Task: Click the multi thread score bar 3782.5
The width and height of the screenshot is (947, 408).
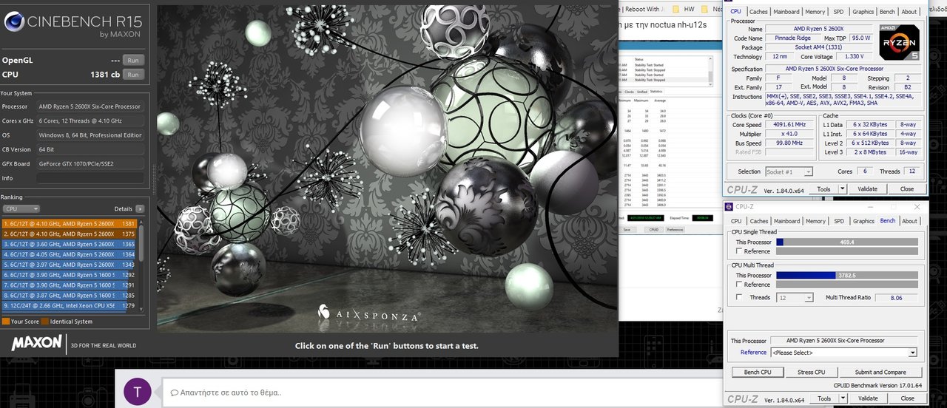Action: pos(847,275)
